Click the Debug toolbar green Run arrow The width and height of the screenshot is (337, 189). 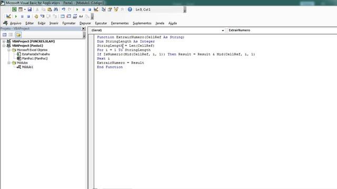coord(16,16)
